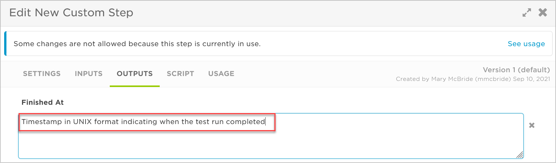Image resolution: width=556 pixels, height=163 pixels.
Task: Click the description box resize grip
Action: coord(519,154)
